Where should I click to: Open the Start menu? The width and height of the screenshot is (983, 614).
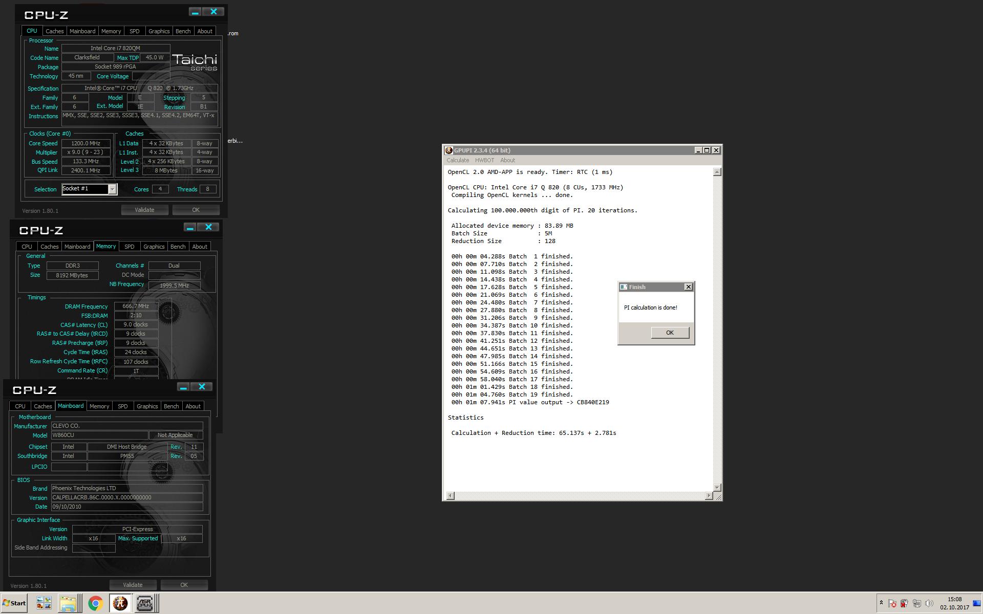[14, 603]
